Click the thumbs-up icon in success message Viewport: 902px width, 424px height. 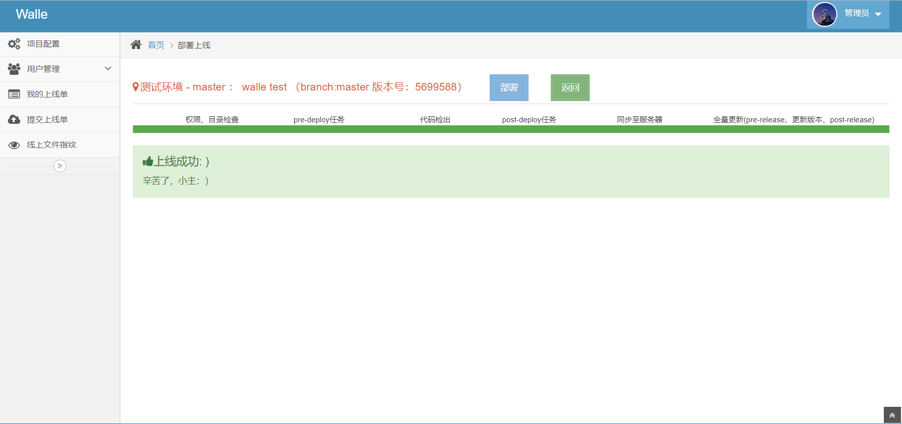148,161
